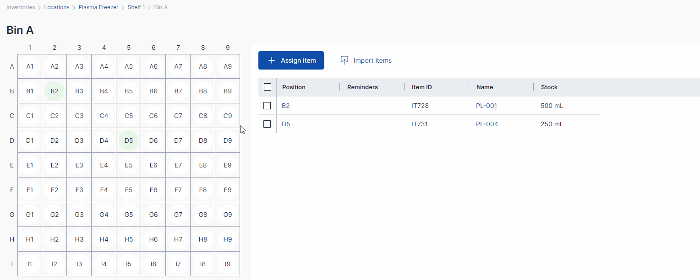Viewport: 700px width, 280px height.
Task: Sort by the Position column header
Action: point(294,87)
